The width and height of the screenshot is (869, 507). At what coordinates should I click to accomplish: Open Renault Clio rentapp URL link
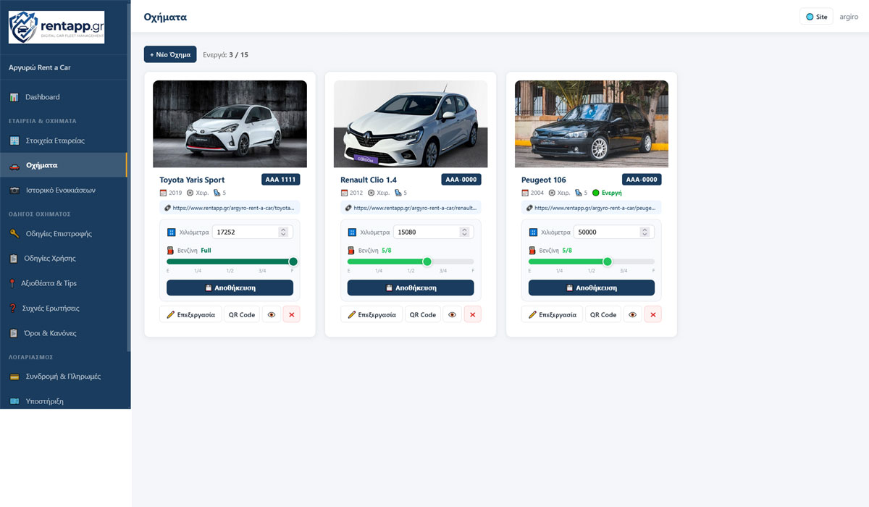point(411,208)
